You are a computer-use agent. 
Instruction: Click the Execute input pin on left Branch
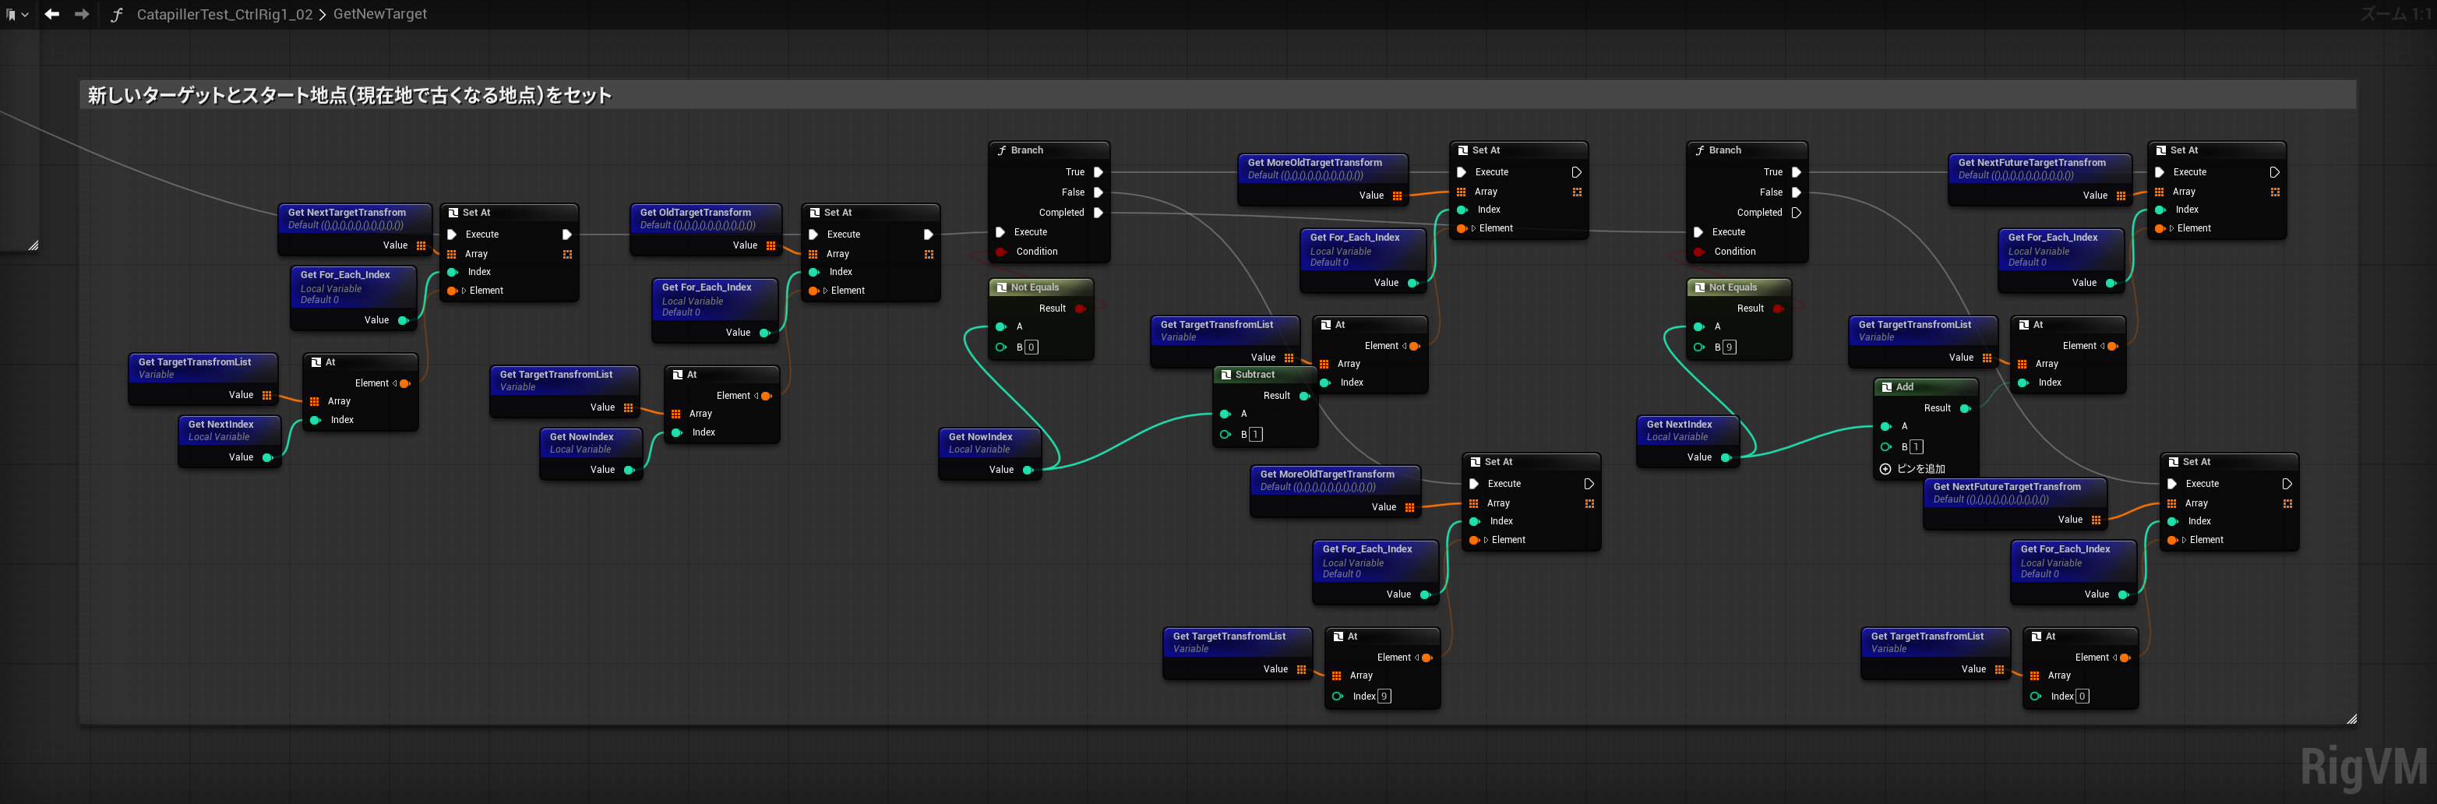tap(1001, 231)
